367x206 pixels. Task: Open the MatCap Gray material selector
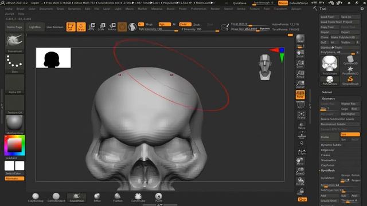click(14, 125)
